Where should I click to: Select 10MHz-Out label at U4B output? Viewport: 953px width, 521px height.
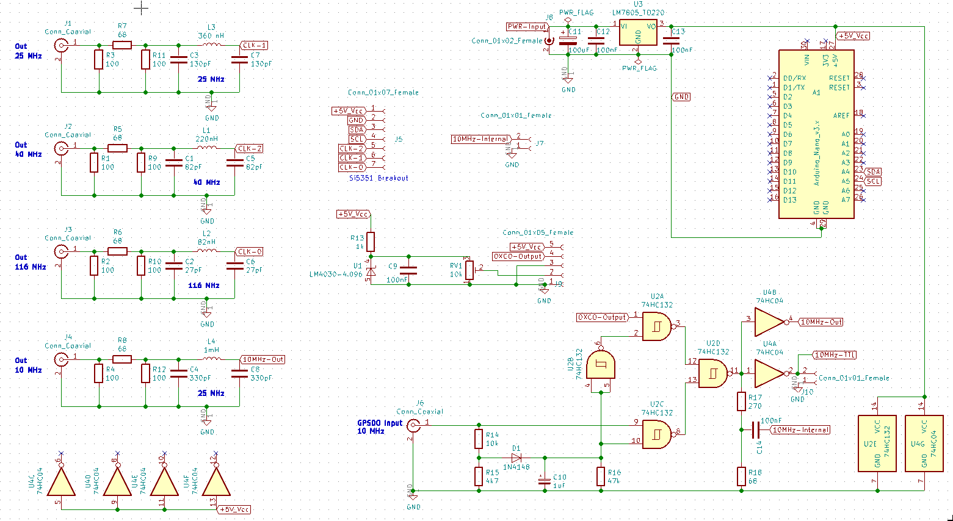(x=821, y=322)
